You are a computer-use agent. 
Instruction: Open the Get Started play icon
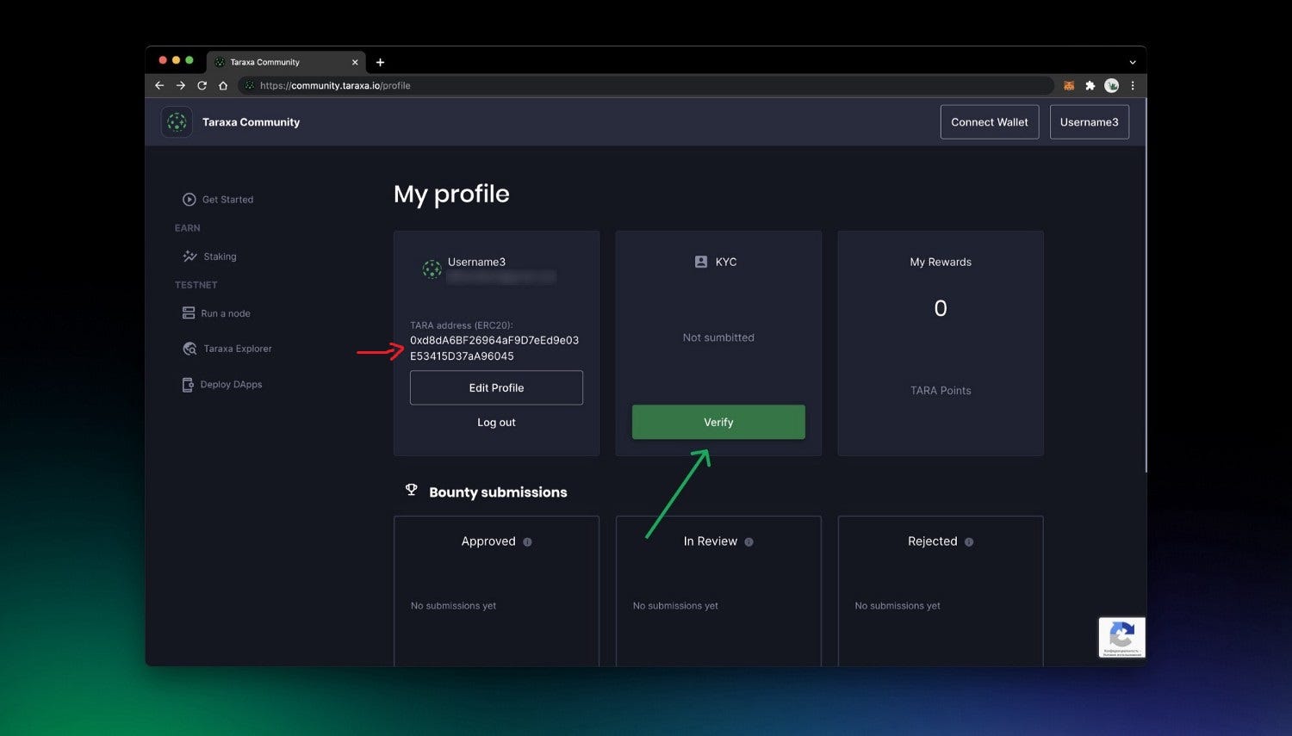[189, 200]
